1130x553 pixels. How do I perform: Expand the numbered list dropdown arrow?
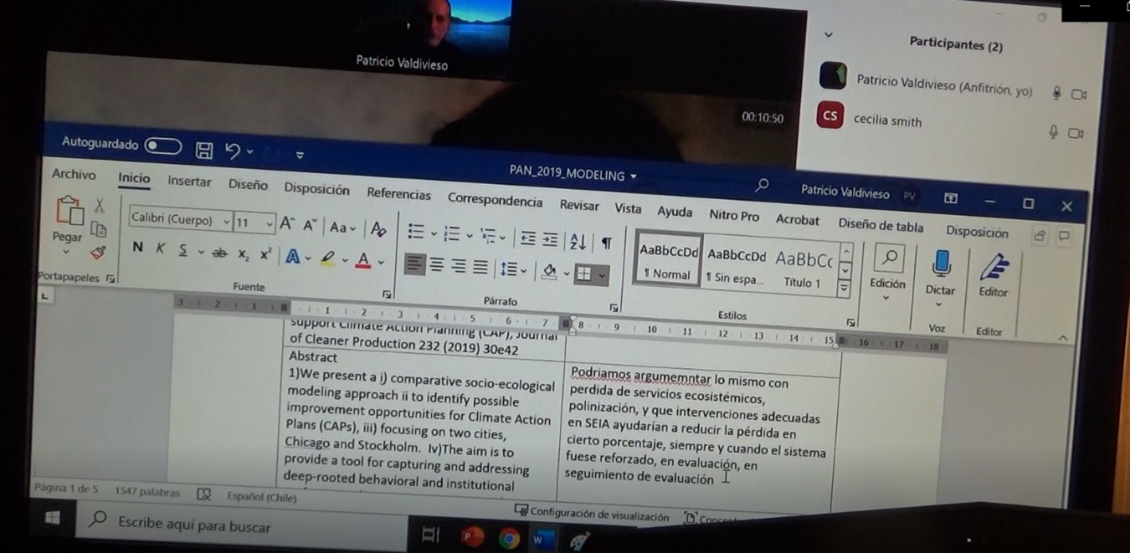point(469,236)
